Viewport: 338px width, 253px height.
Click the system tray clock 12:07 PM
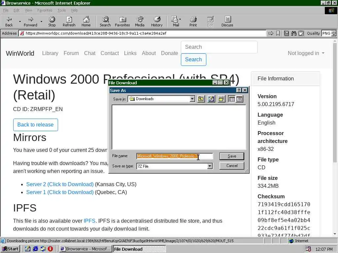(324, 249)
